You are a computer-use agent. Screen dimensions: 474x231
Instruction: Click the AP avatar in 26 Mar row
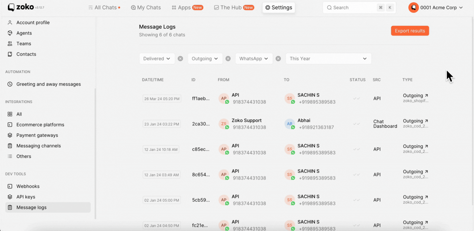(x=224, y=98)
